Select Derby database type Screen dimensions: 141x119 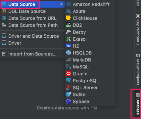(90, 32)
